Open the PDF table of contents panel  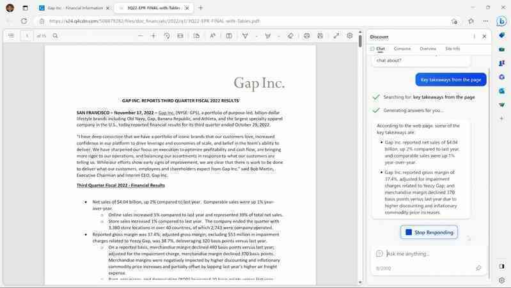[11, 36]
